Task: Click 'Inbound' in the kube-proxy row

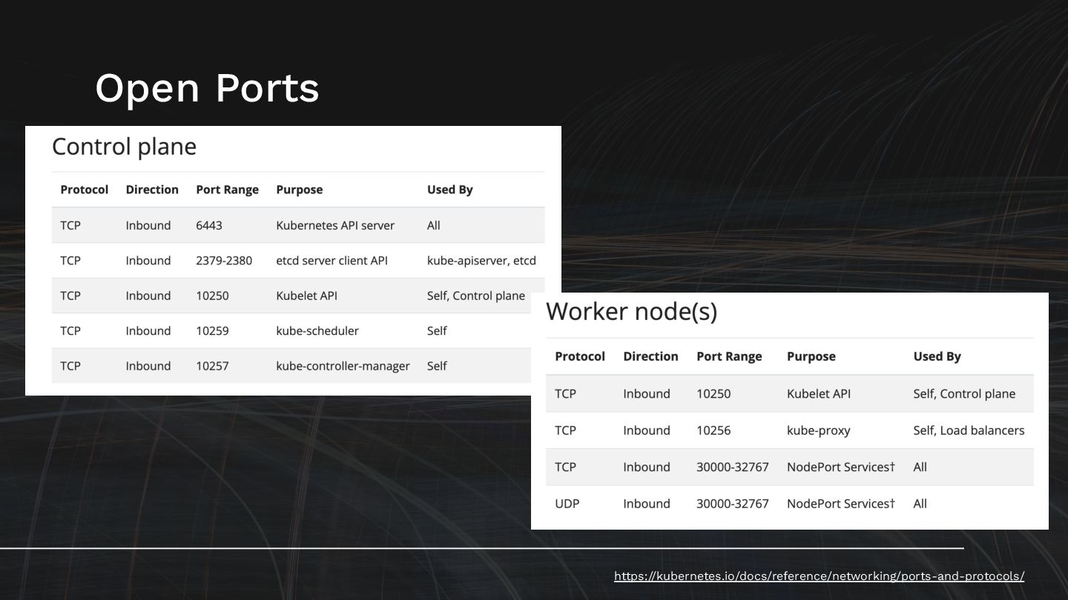Action: click(647, 430)
